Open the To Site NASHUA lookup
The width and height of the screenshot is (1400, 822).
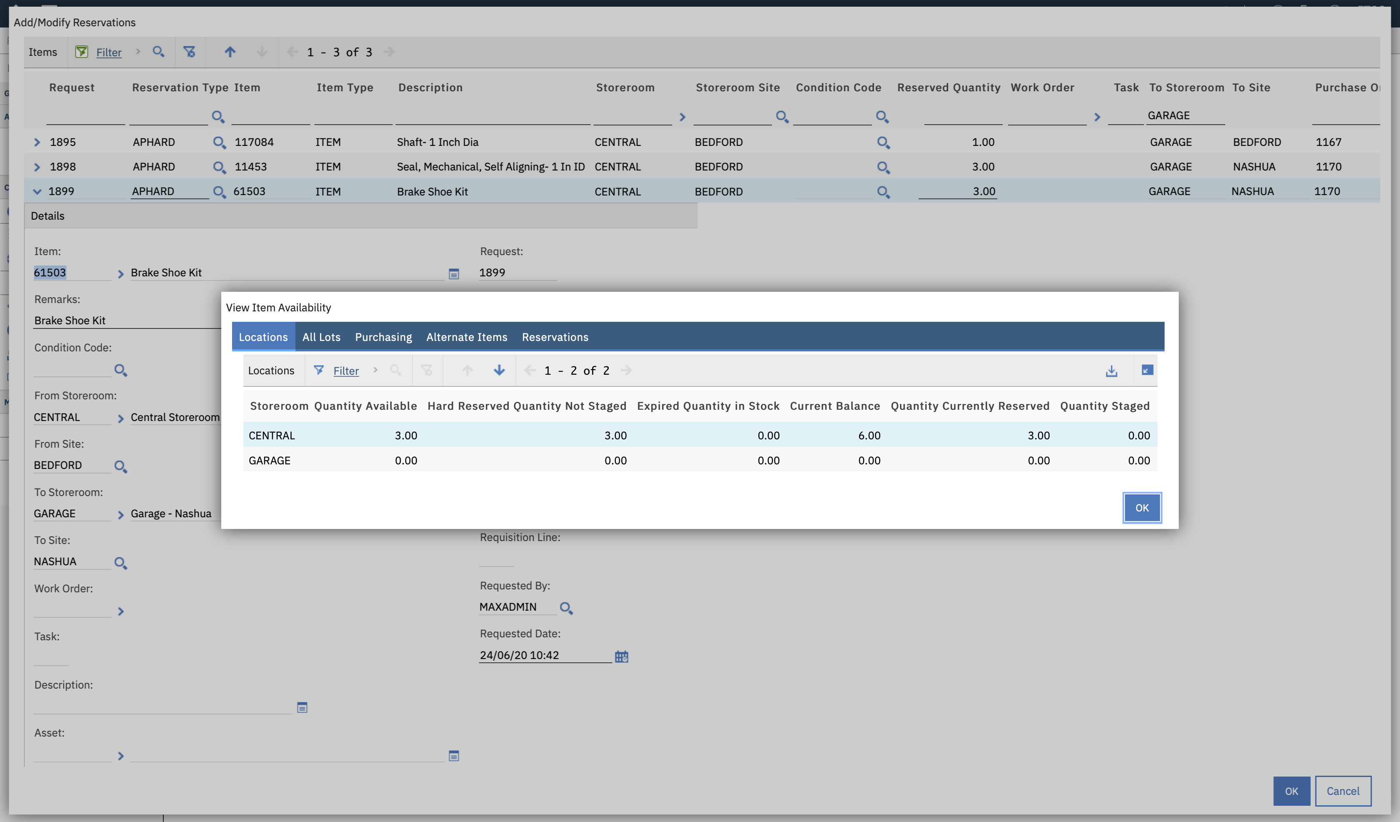(x=121, y=562)
